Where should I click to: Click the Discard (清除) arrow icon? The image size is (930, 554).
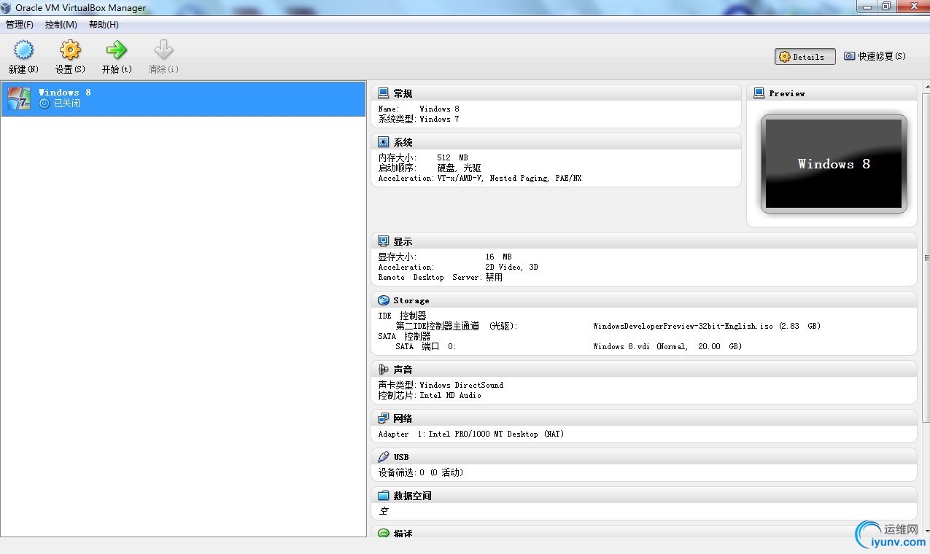click(x=163, y=50)
